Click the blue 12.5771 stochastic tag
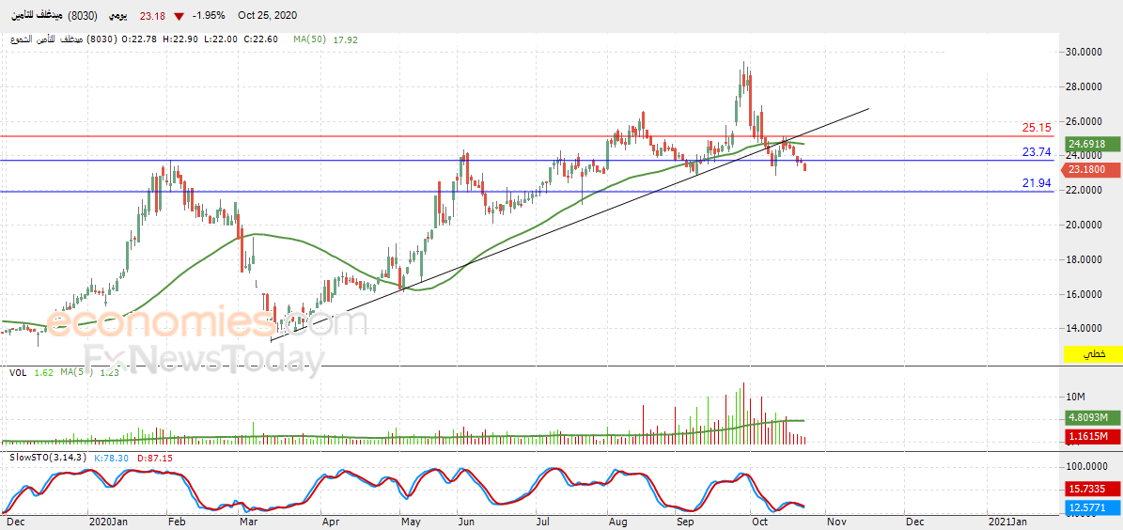This screenshot has height=530, width=1123. point(1091,507)
